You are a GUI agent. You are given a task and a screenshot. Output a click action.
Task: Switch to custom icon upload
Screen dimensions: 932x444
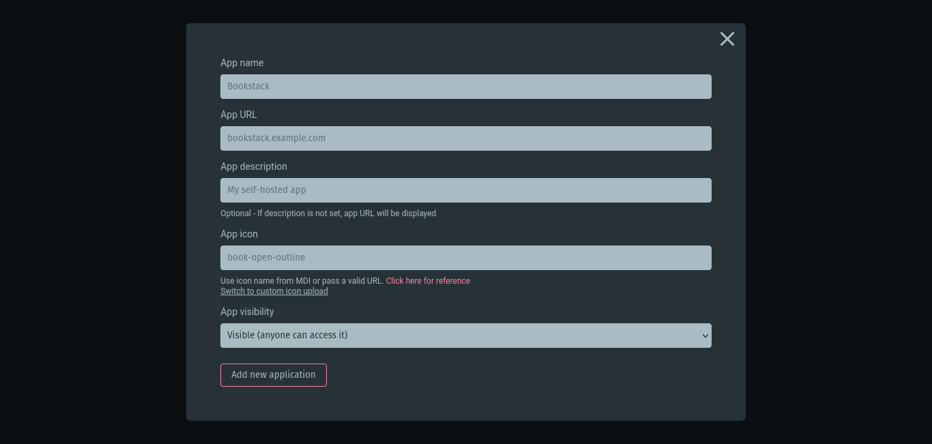274,291
